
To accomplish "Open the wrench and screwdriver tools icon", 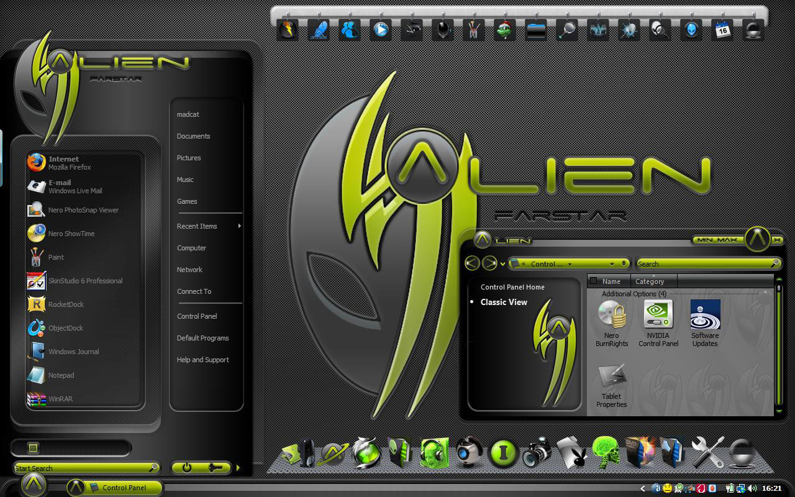I will pos(707,452).
